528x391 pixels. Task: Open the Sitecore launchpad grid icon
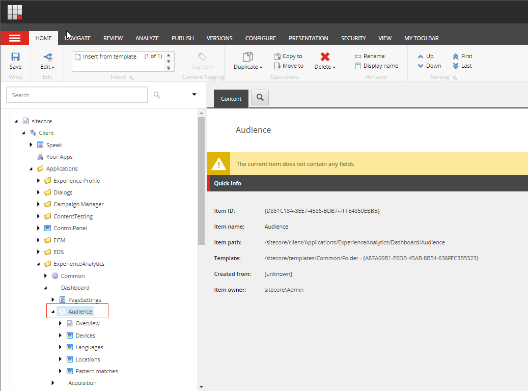coord(15,12)
